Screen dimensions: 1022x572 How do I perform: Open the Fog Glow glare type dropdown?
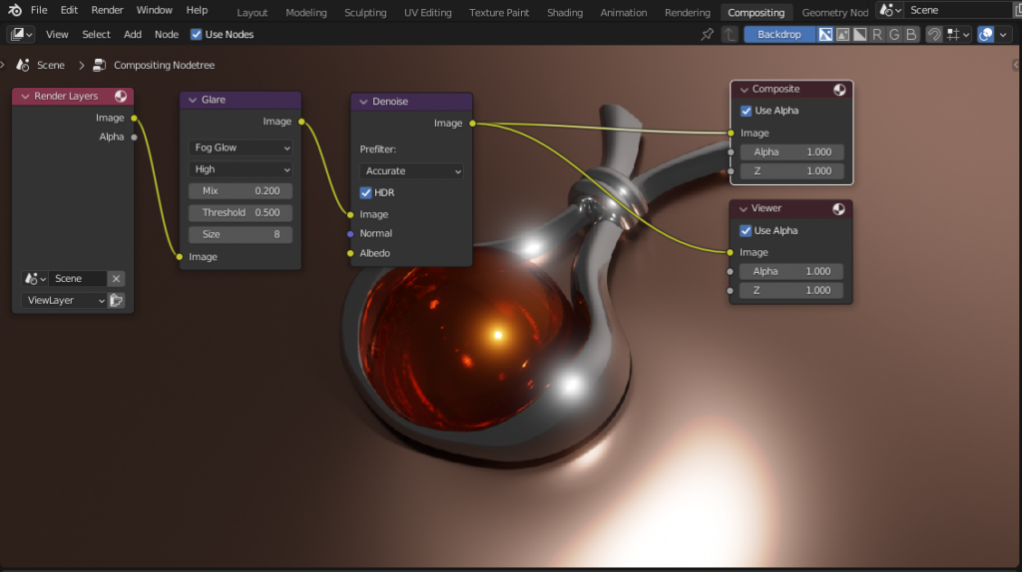tap(241, 147)
